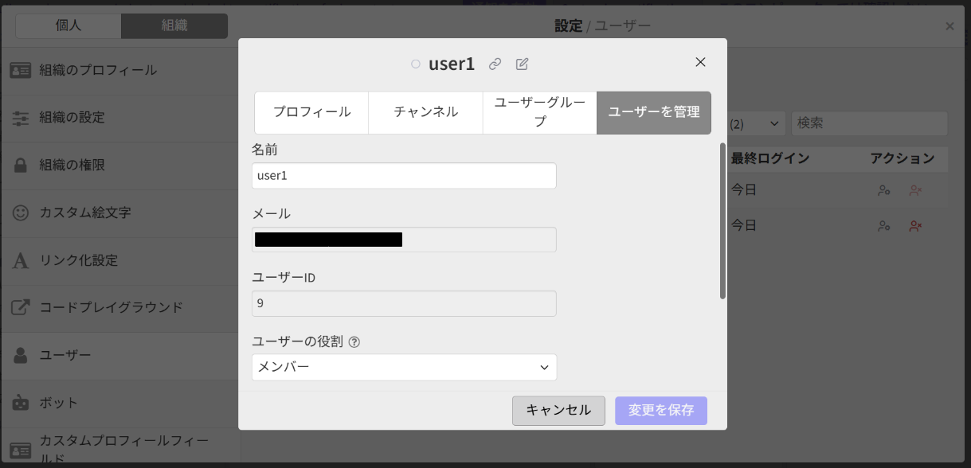Edit user1's name via pencil icon
This screenshot has width=971, height=468.
point(522,64)
